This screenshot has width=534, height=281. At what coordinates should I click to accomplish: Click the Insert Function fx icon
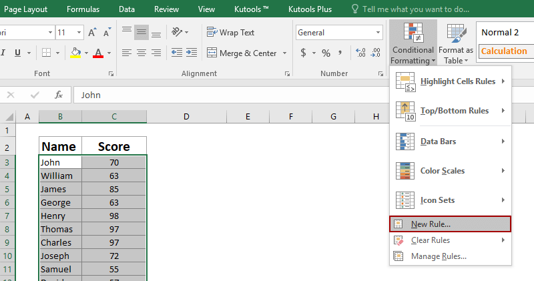click(x=59, y=95)
